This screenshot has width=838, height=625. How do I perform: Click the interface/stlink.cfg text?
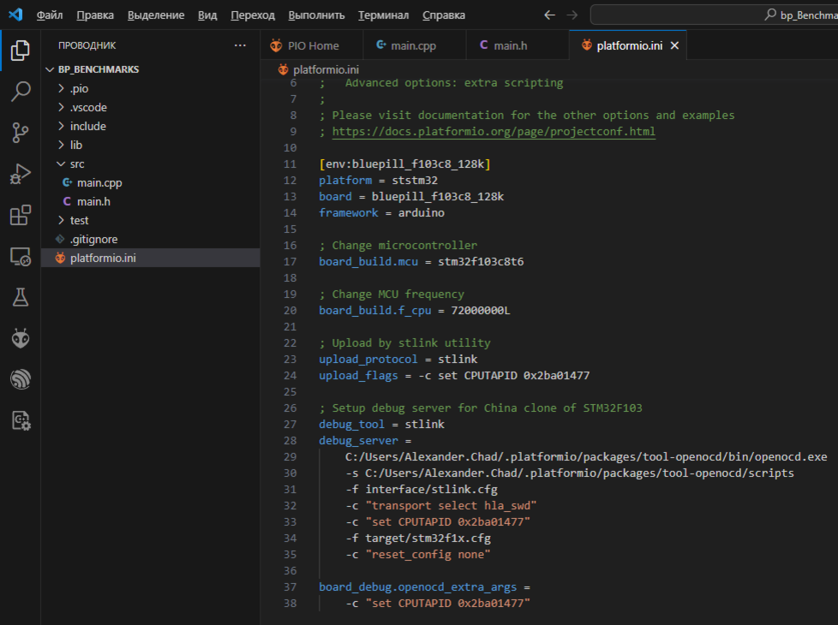tap(431, 490)
